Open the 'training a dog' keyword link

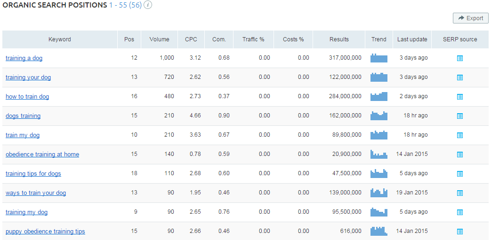tap(24, 58)
